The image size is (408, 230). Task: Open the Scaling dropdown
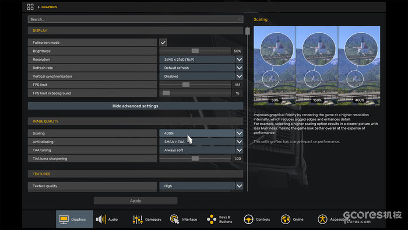(201, 133)
